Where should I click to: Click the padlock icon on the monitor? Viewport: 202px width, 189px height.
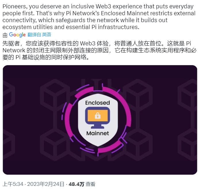[98, 115]
